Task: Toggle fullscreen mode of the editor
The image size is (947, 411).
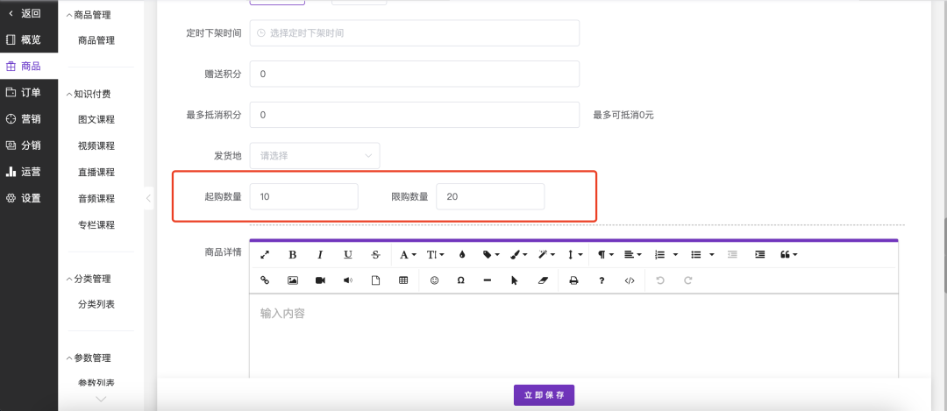Action: [x=265, y=255]
